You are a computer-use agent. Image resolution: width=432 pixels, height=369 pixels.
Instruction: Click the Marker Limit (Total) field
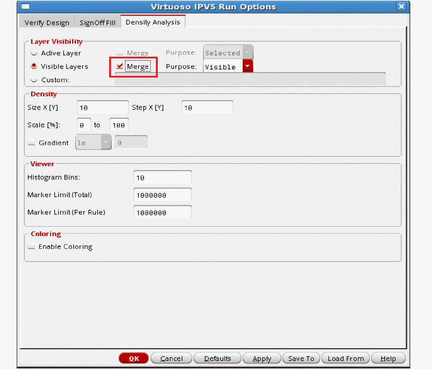coord(162,195)
